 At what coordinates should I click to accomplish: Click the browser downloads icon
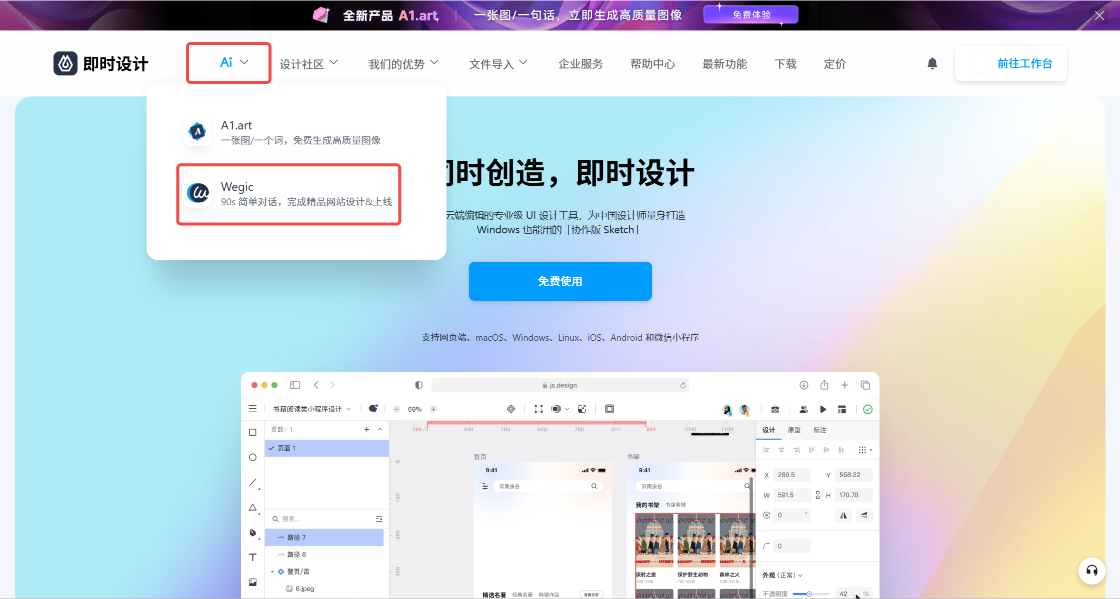(803, 385)
